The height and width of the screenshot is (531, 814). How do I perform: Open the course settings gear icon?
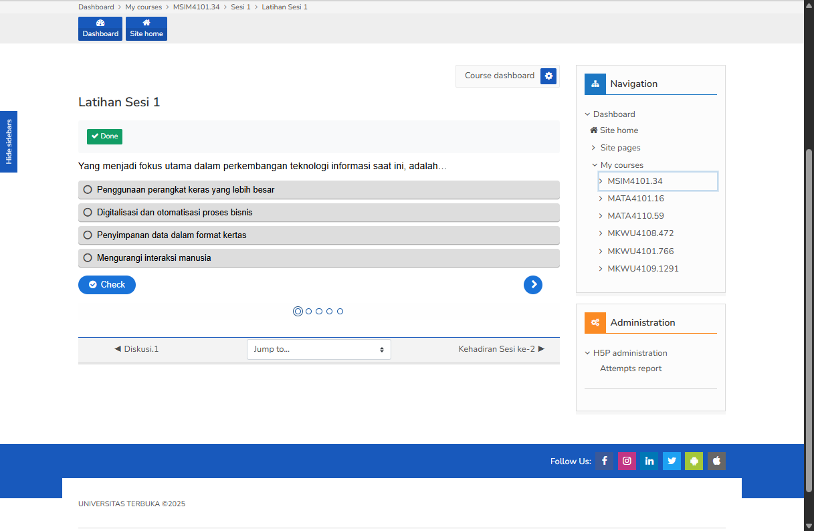coord(548,76)
